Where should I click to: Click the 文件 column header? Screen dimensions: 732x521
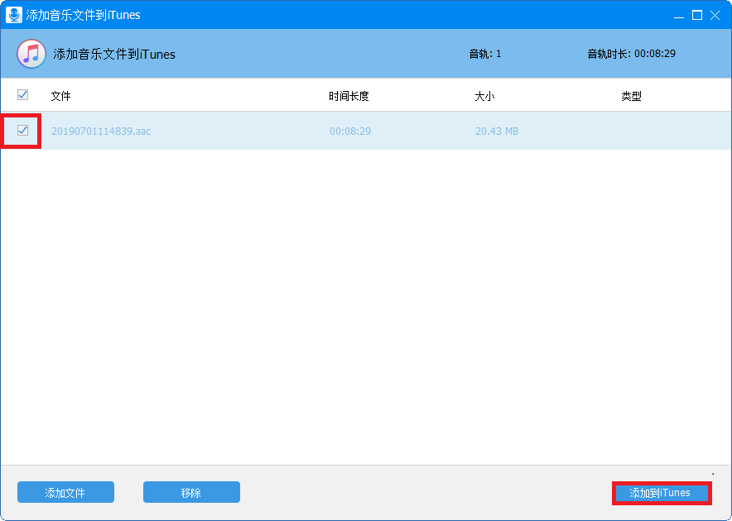[x=60, y=96]
